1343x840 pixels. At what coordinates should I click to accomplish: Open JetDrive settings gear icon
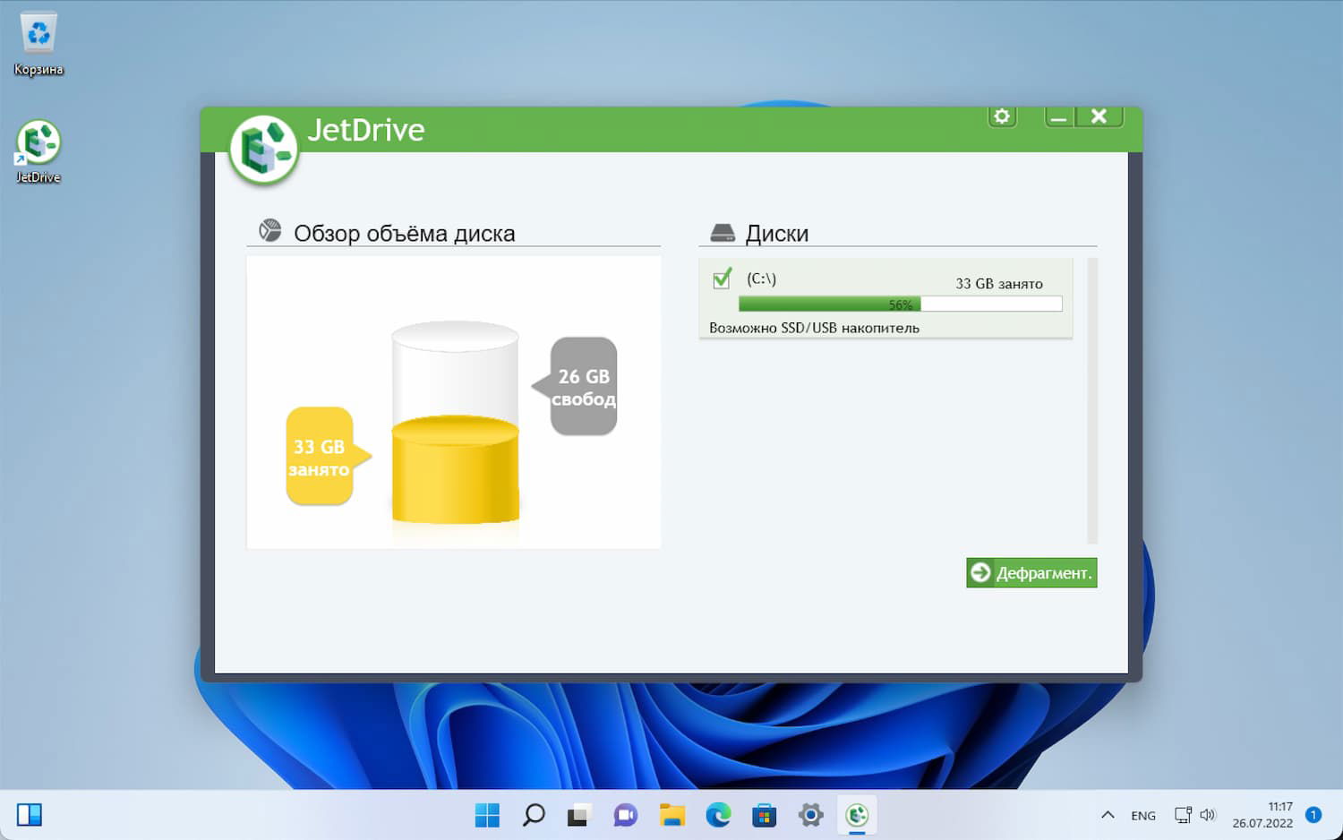[1002, 116]
